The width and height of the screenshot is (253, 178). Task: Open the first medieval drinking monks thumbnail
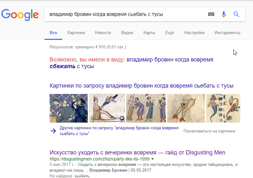click(x=68, y=108)
